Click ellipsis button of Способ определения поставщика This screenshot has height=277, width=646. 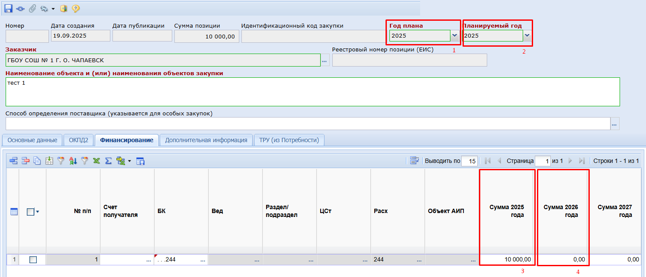coord(614,124)
